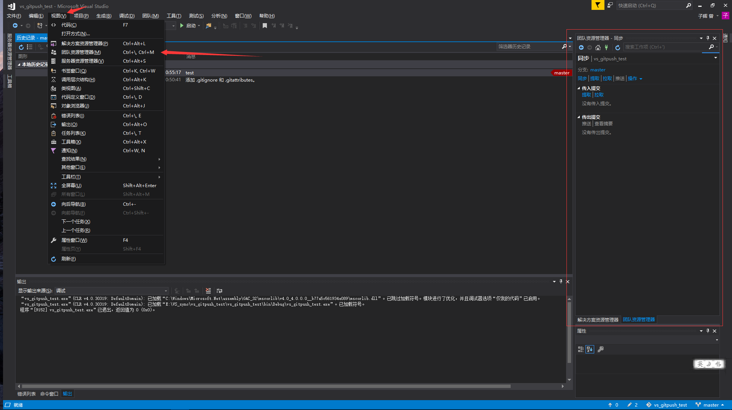Collapse the 传入提交 section
The image size is (732, 410).
pyautogui.click(x=579, y=88)
